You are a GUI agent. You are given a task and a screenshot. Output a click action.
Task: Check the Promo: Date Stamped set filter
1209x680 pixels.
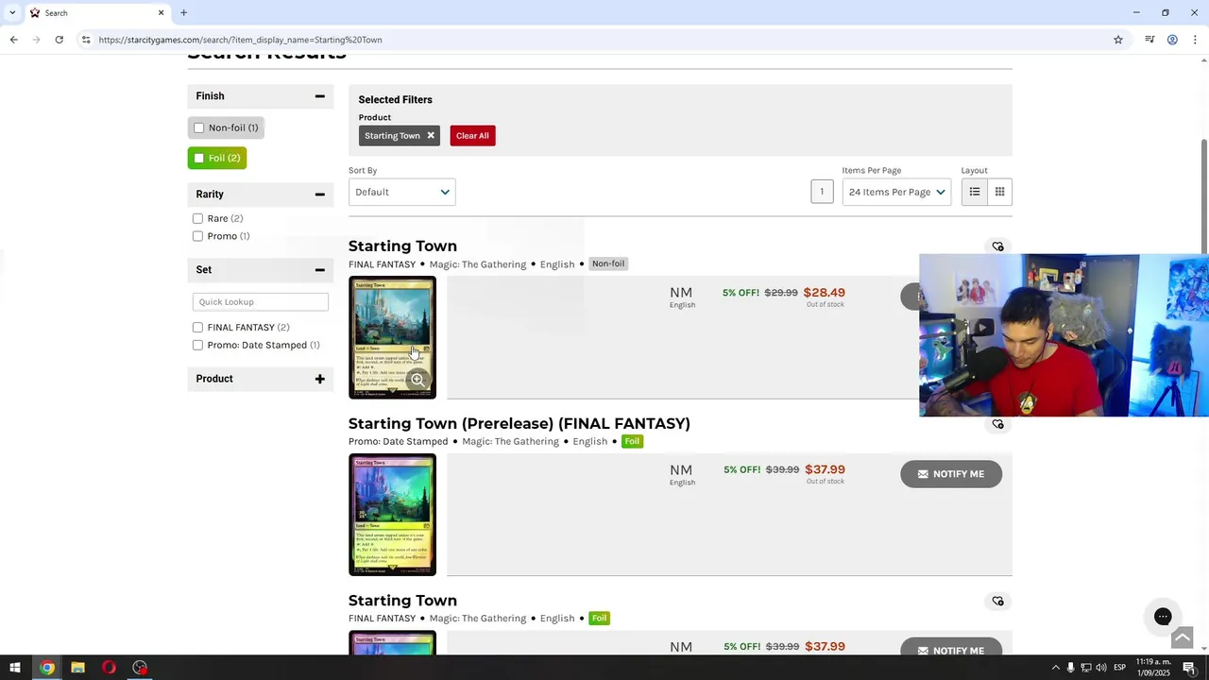coord(197,346)
